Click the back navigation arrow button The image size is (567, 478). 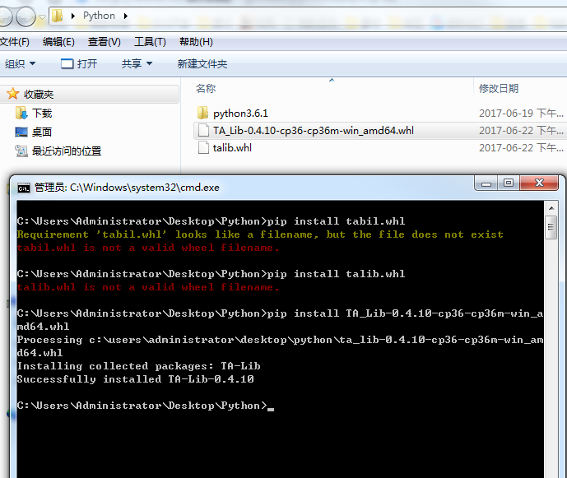tap(7, 16)
